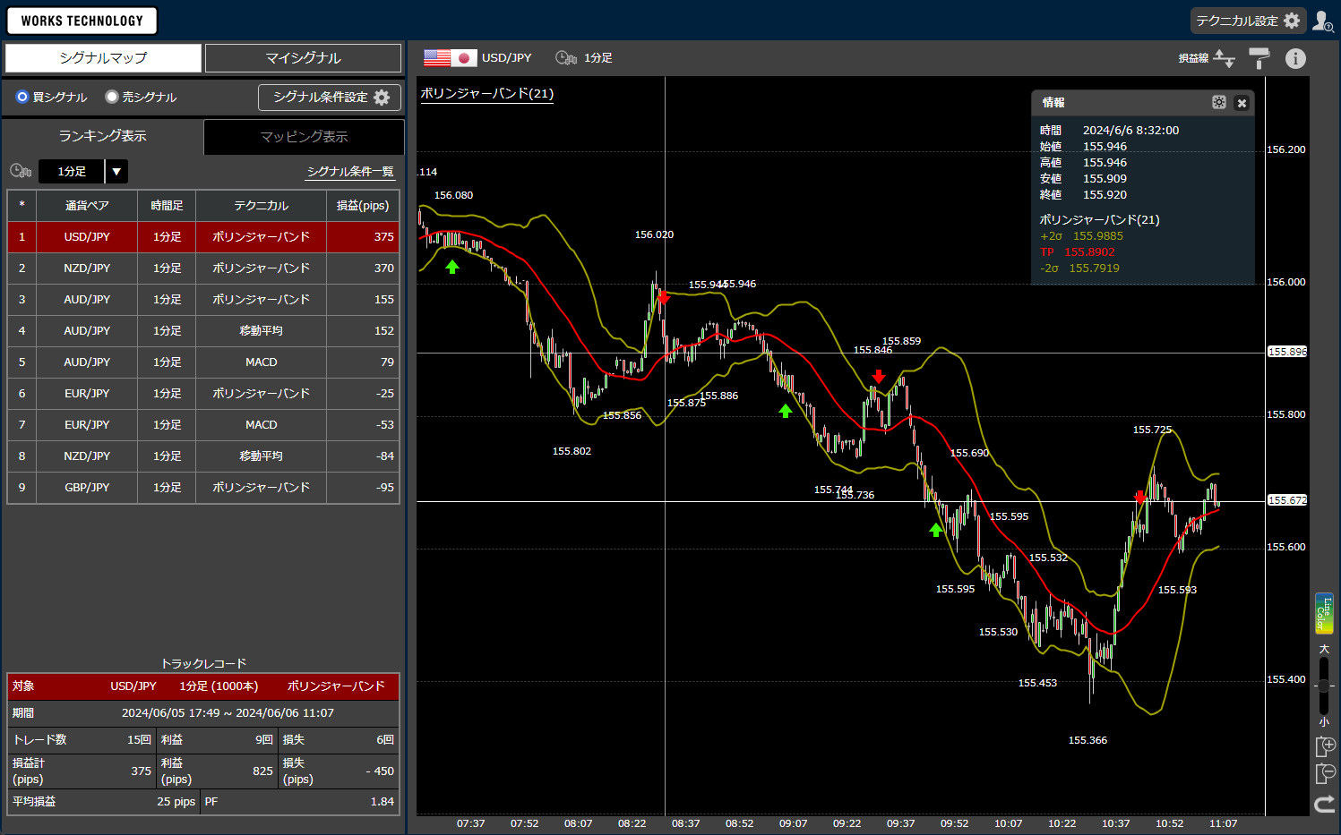Click the zoom out chart icon
The width and height of the screenshot is (1341, 835).
tap(1325, 774)
